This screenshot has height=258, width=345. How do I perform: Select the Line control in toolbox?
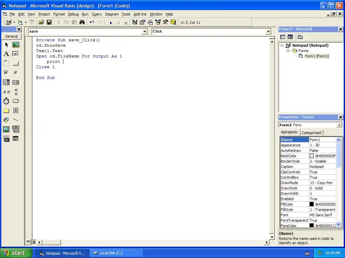(15, 120)
